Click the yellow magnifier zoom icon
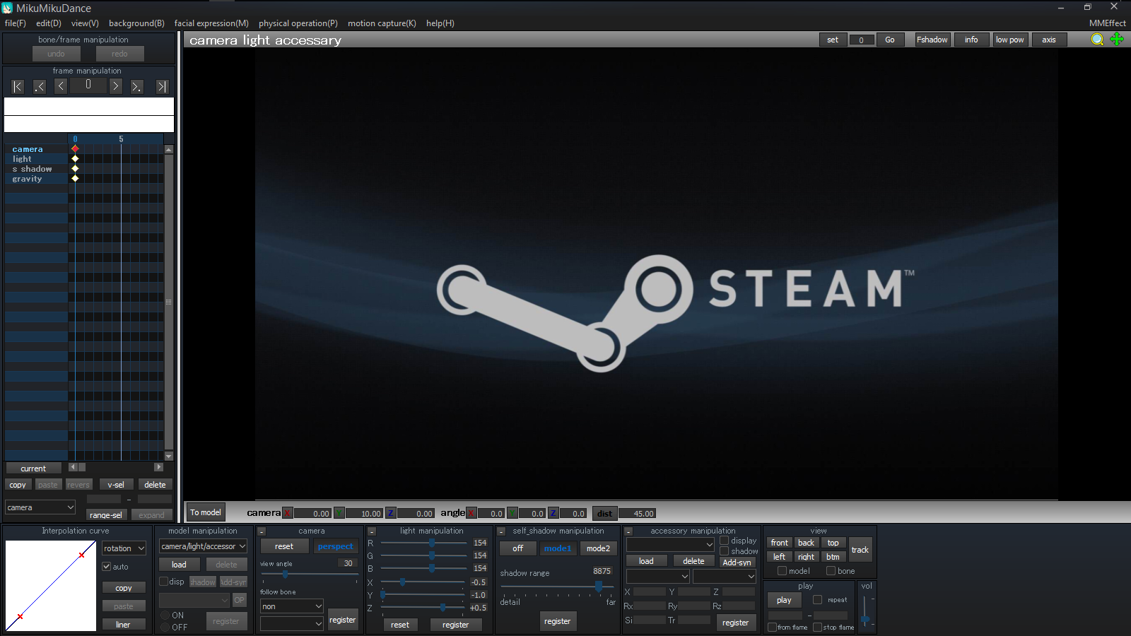 (x=1097, y=40)
